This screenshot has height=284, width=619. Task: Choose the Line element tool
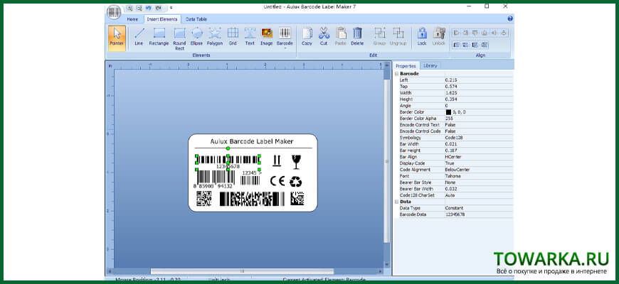click(x=139, y=37)
